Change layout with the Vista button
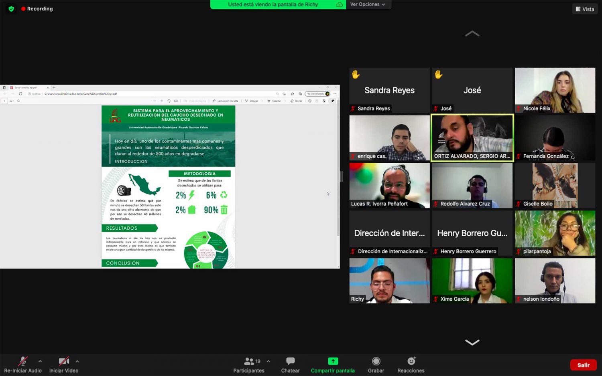This screenshot has width=602, height=376. pos(585,9)
